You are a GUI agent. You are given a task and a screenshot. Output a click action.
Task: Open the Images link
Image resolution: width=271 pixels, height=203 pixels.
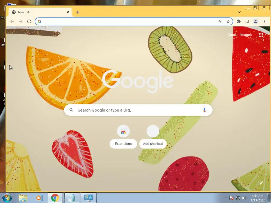pos(246,35)
